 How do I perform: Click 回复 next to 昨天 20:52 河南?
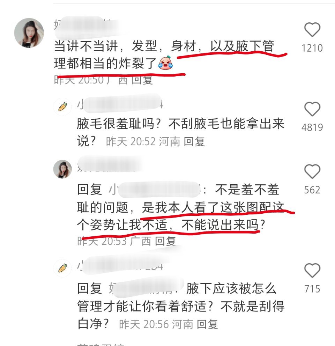pos(194,141)
